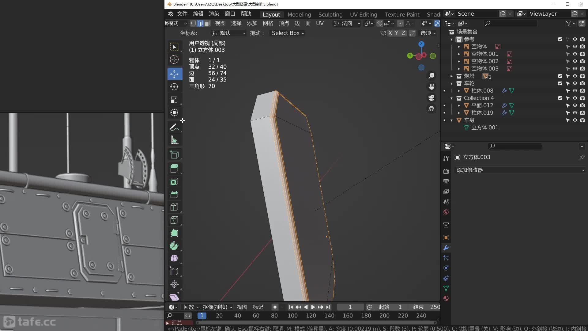Click the viewport zoom magnifier icon
588x331 pixels.
(432, 76)
